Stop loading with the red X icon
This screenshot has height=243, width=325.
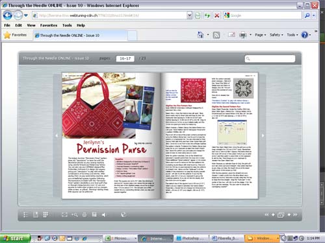point(217,16)
